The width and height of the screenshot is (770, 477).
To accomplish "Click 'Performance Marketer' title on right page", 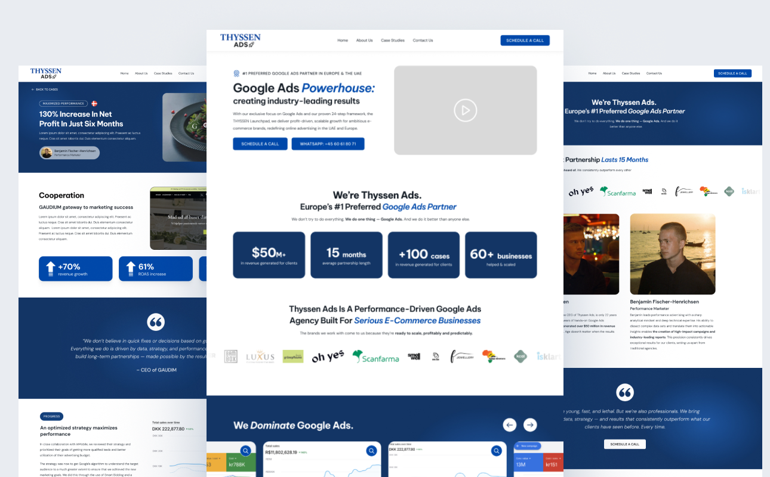I will pyautogui.click(x=649, y=309).
